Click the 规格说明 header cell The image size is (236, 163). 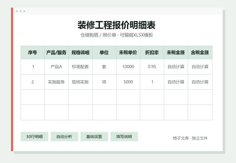point(81,53)
